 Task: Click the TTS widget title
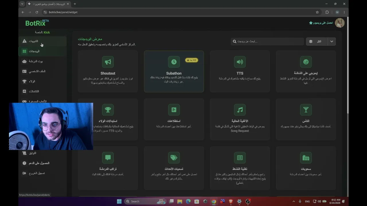coord(240,73)
